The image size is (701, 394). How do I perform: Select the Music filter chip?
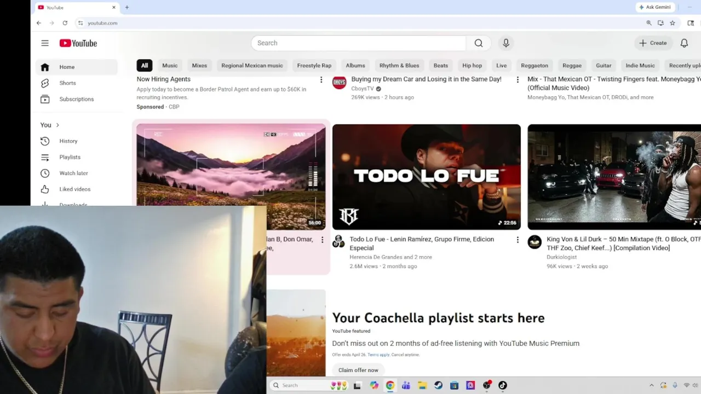[170, 66]
